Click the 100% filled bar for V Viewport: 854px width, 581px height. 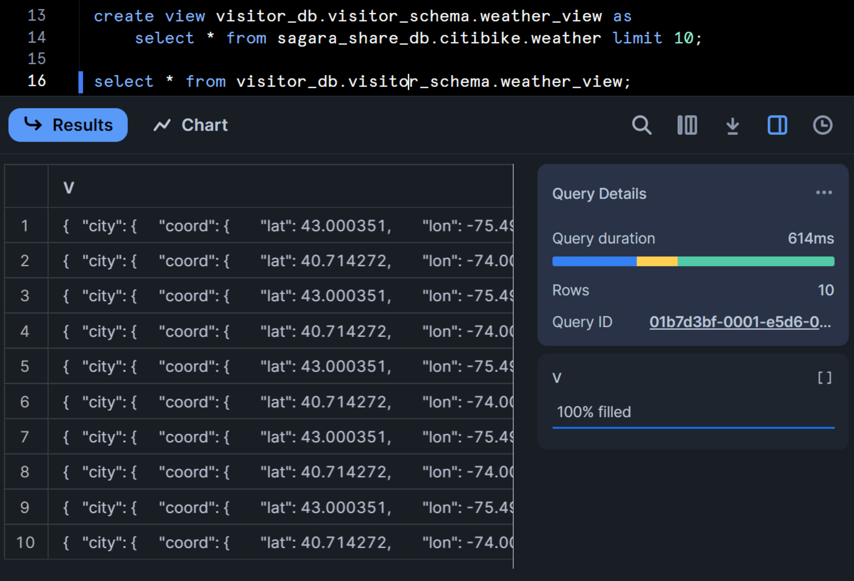pos(693,427)
